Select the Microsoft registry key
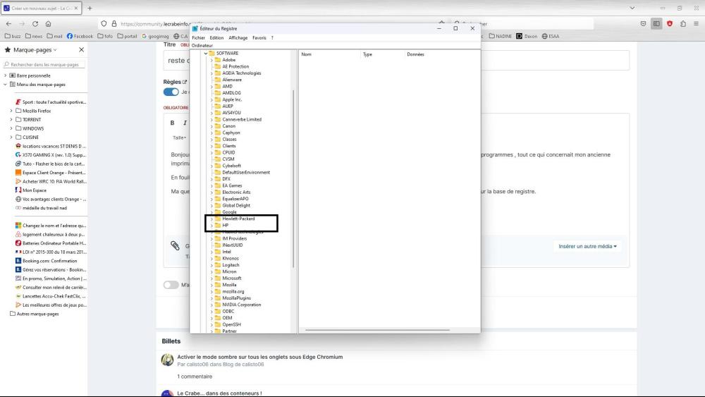This screenshot has width=705, height=397. 231,279
